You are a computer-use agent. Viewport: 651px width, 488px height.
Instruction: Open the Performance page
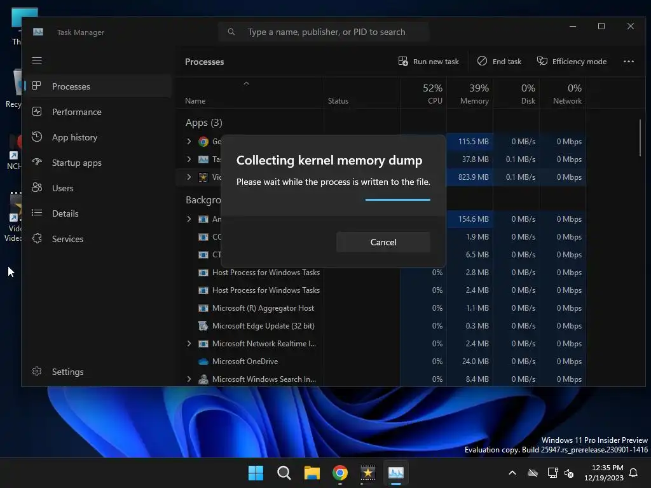pos(98,112)
